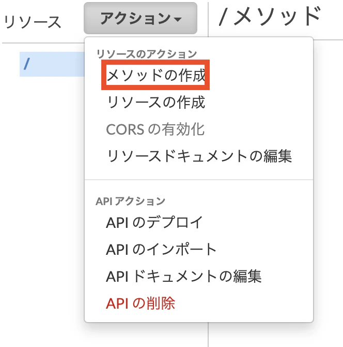Choose API のインポート action
Image resolution: width=343 pixels, height=347 pixels.
[161, 249]
